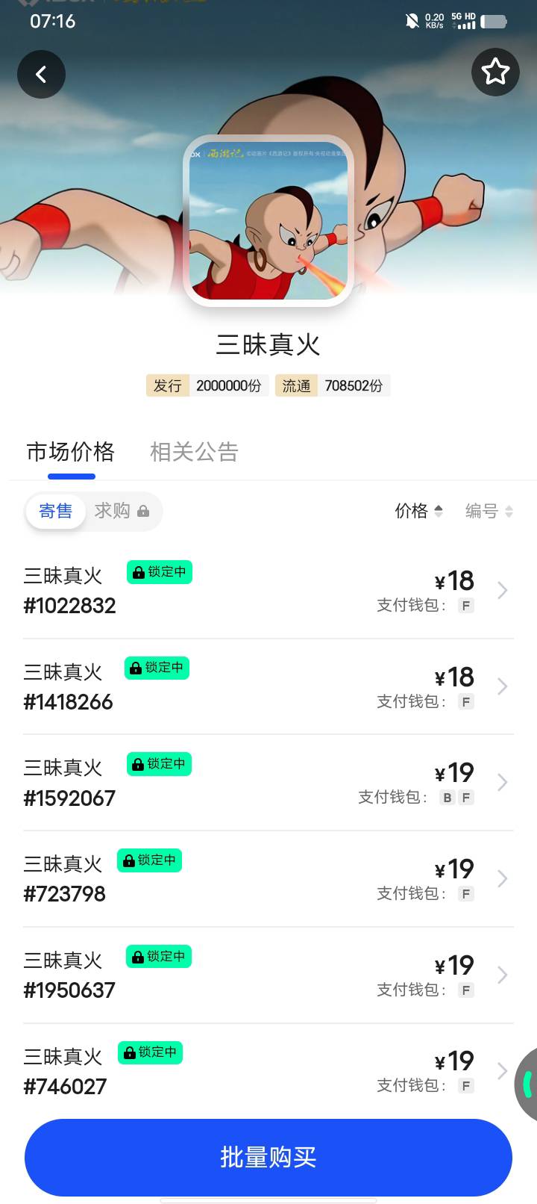
Task: Open listing #1950637 via its chevron
Action: pyautogui.click(x=502, y=975)
